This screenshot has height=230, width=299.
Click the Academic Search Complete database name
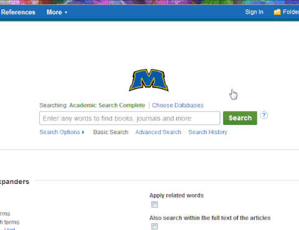tap(107, 105)
